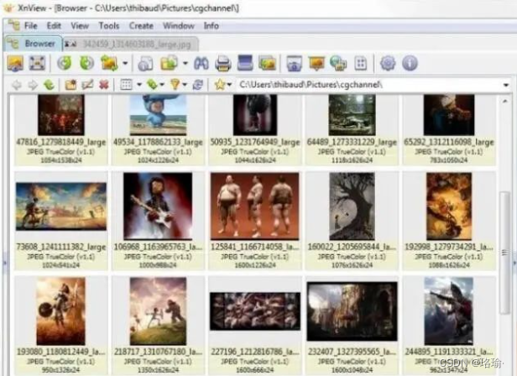Click the View as thumbnails grid icon

click(126, 85)
